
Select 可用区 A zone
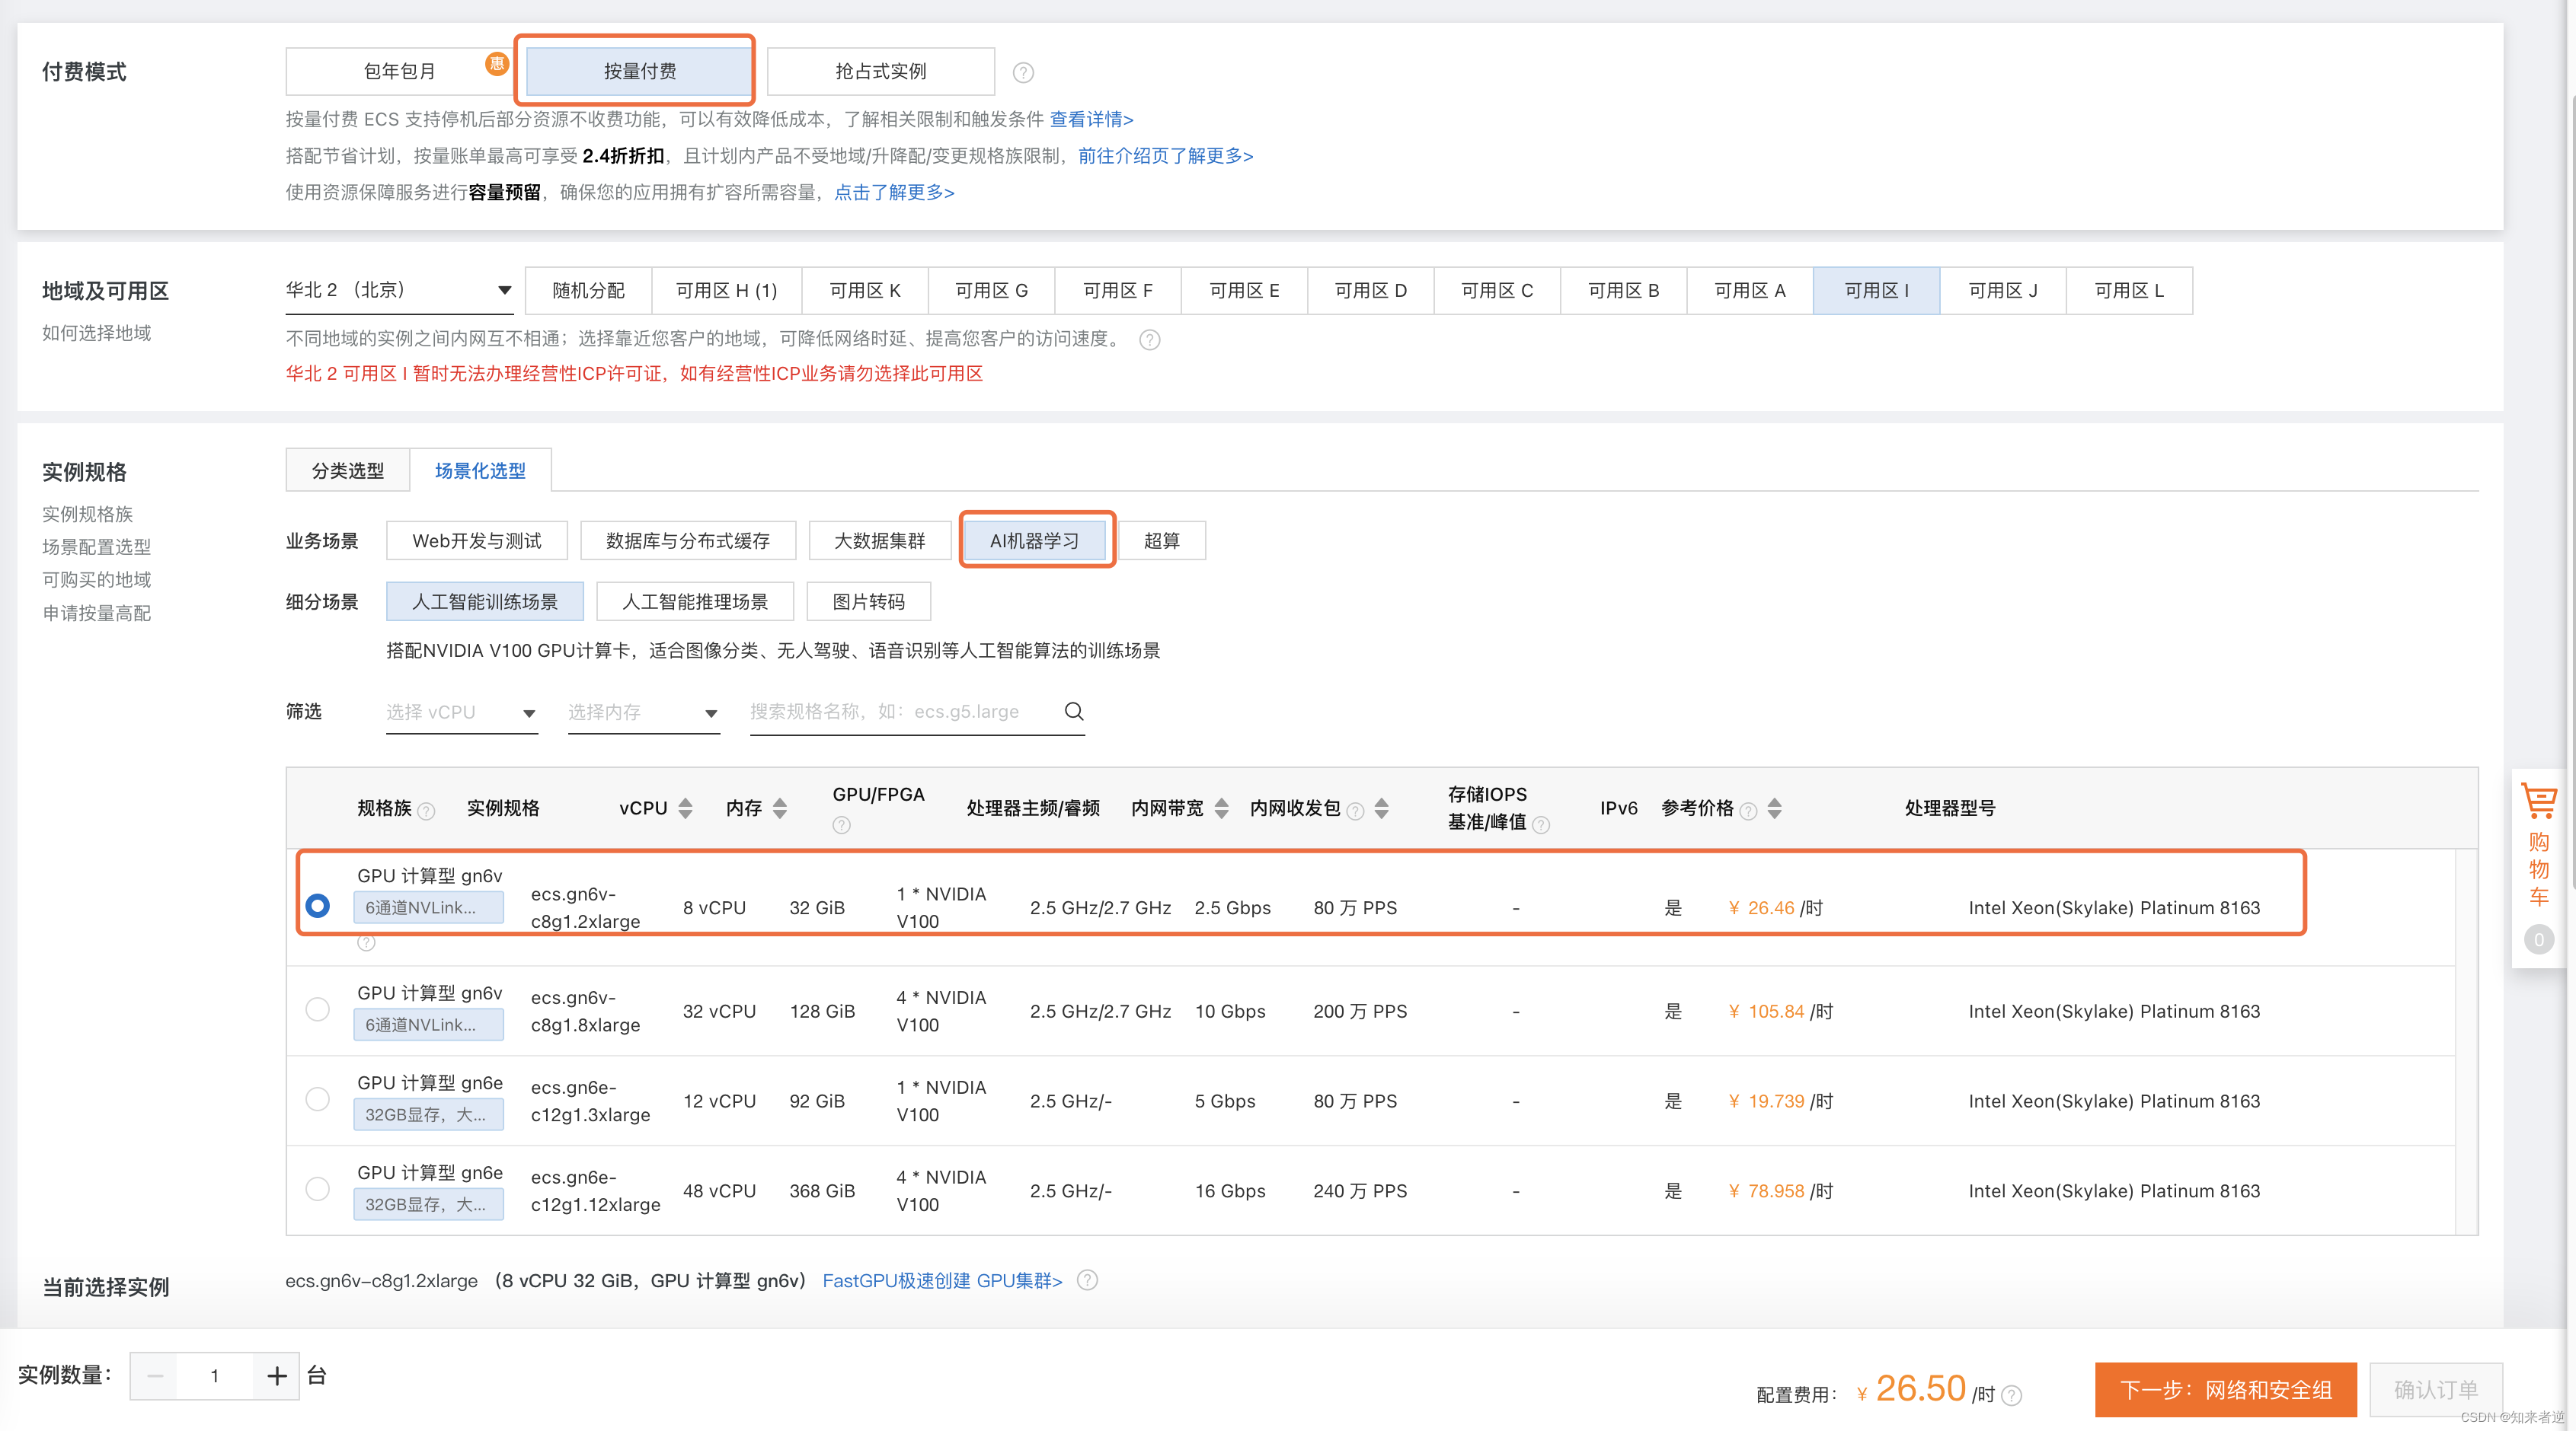click(1750, 291)
